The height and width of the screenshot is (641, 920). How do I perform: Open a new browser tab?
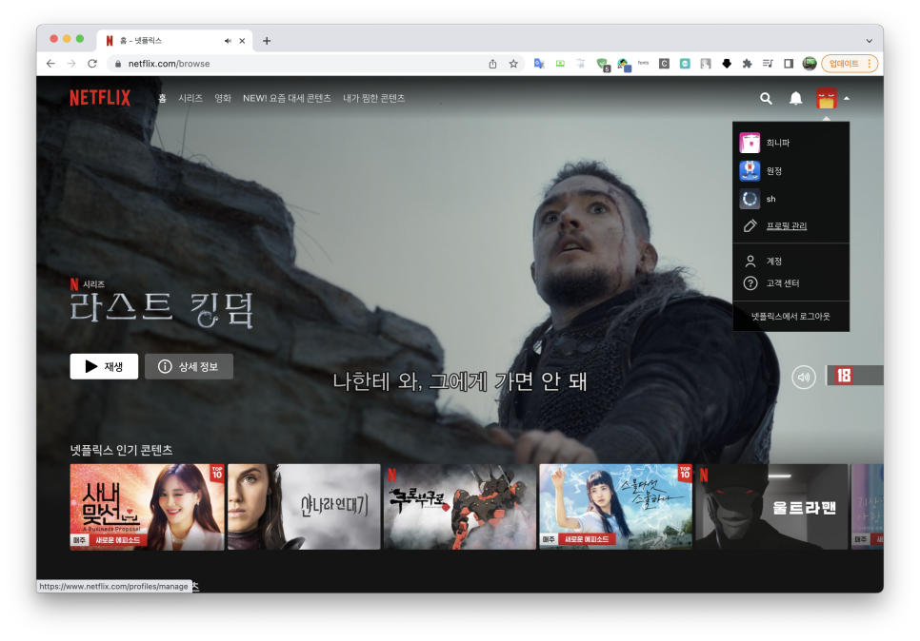coord(267,41)
